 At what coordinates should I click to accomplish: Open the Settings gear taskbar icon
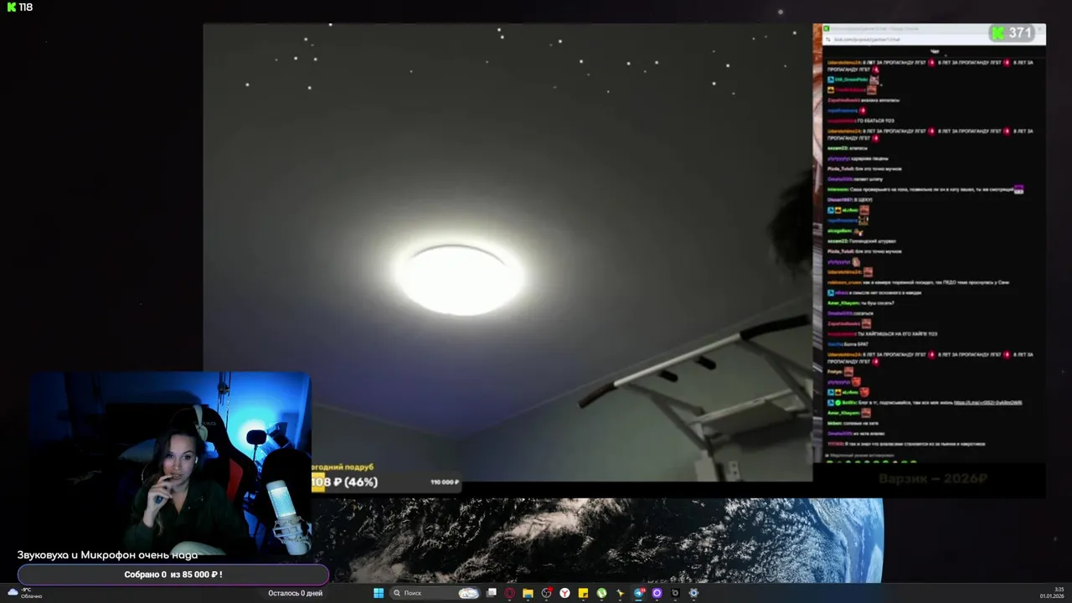coord(693,593)
